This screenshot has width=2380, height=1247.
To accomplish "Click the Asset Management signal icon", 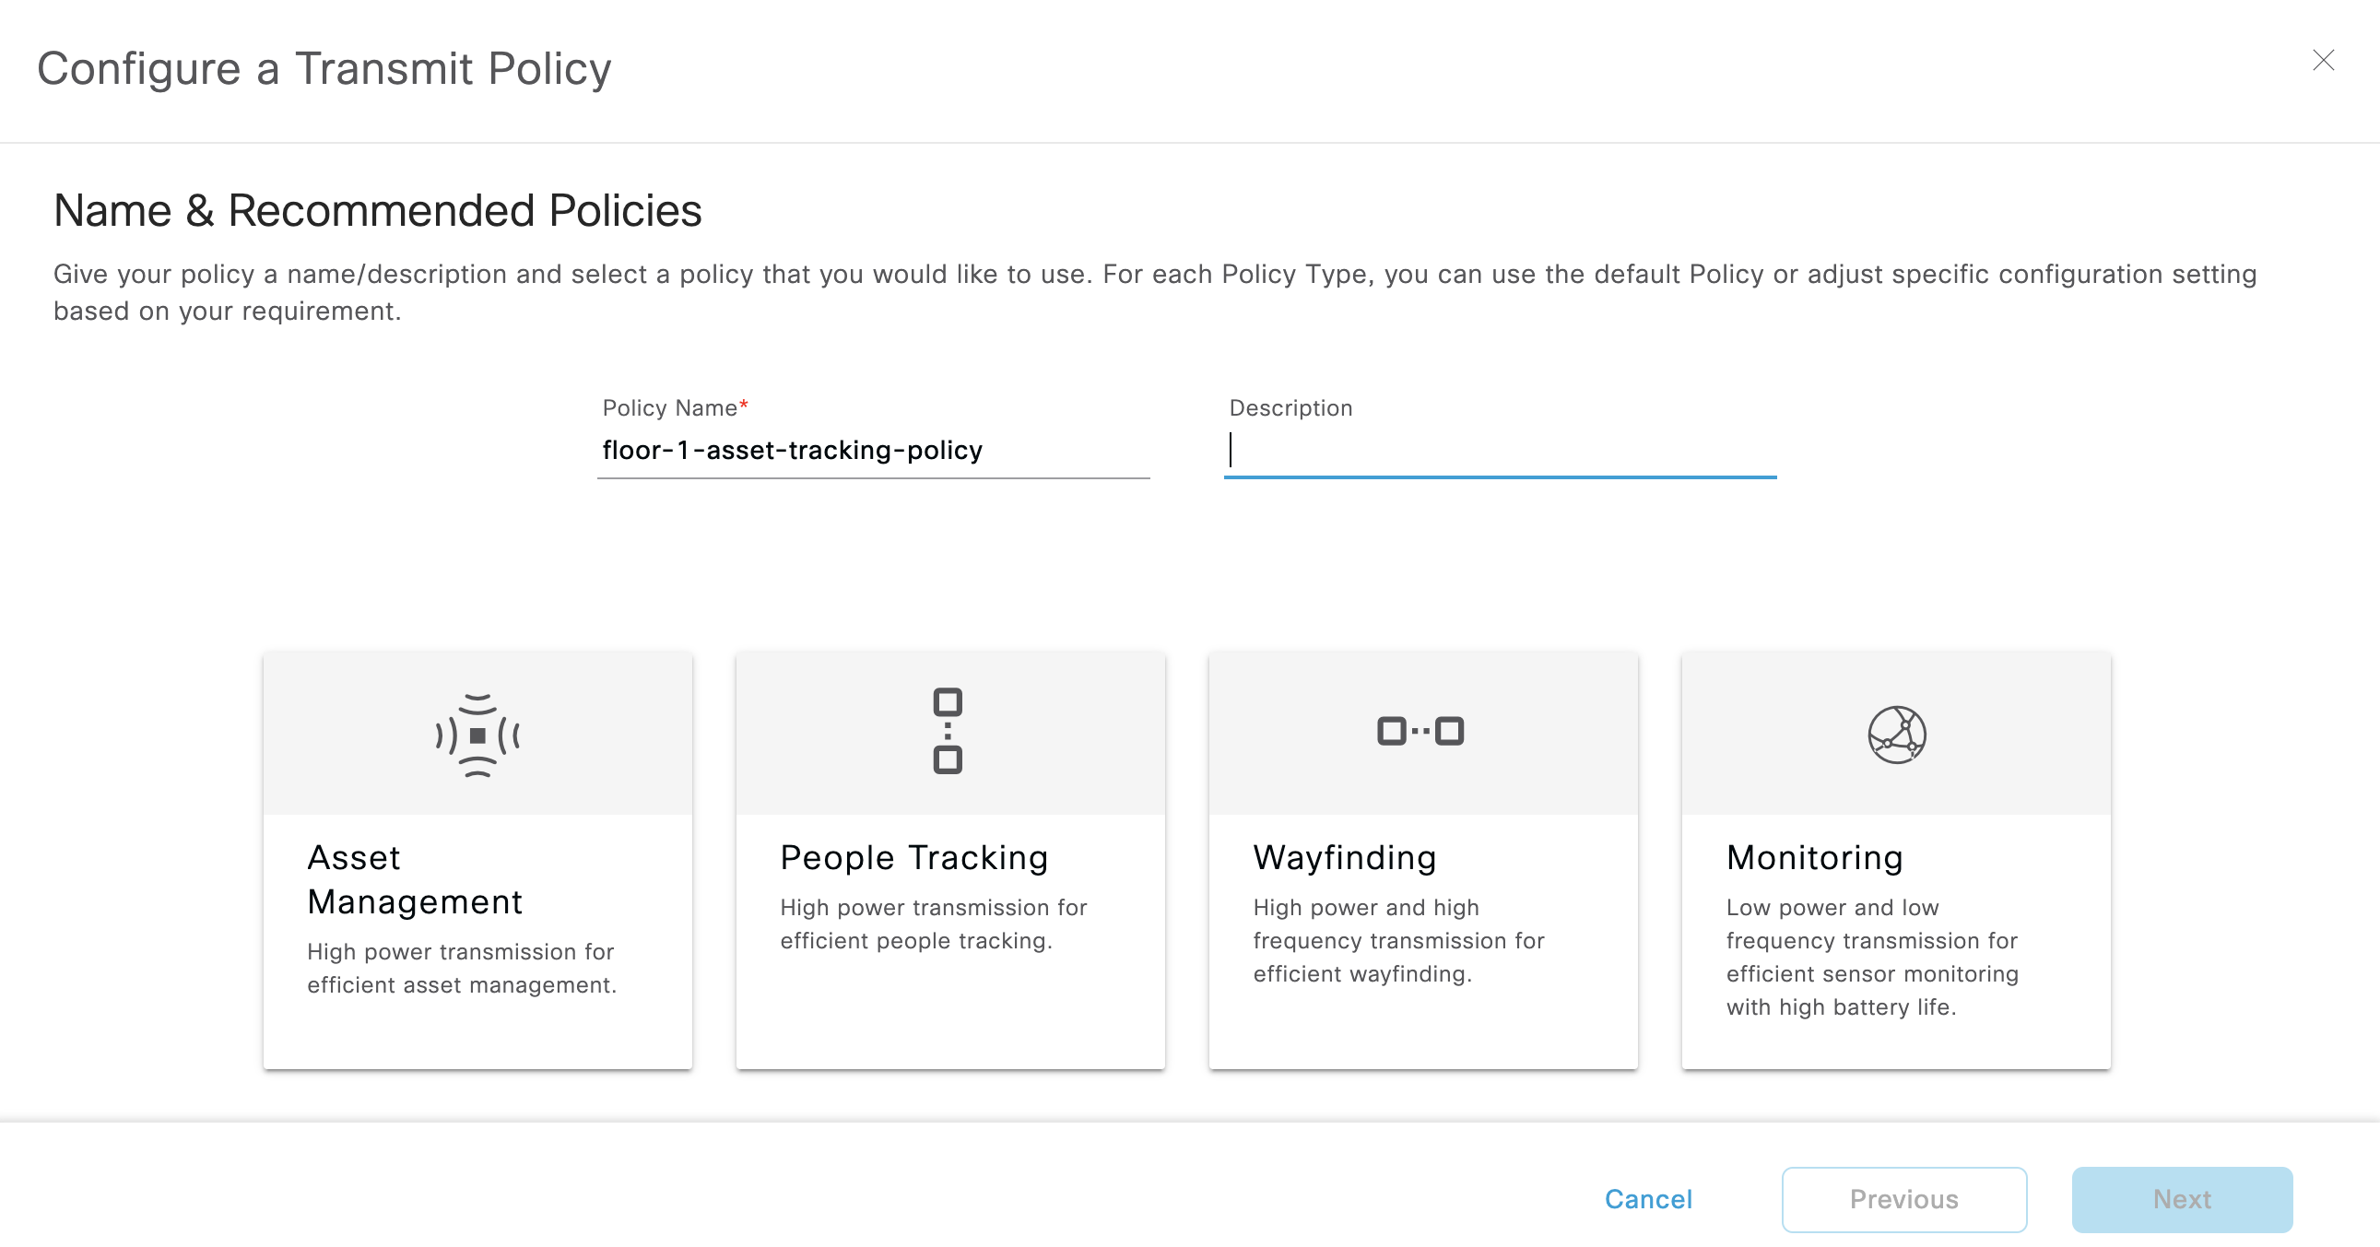I will pyautogui.click(x=477, y=735).
